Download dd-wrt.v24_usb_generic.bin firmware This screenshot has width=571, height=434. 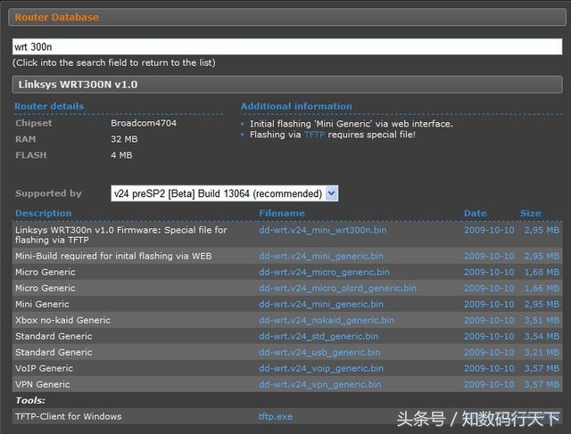pyautogui.click(x=319, y=352)
